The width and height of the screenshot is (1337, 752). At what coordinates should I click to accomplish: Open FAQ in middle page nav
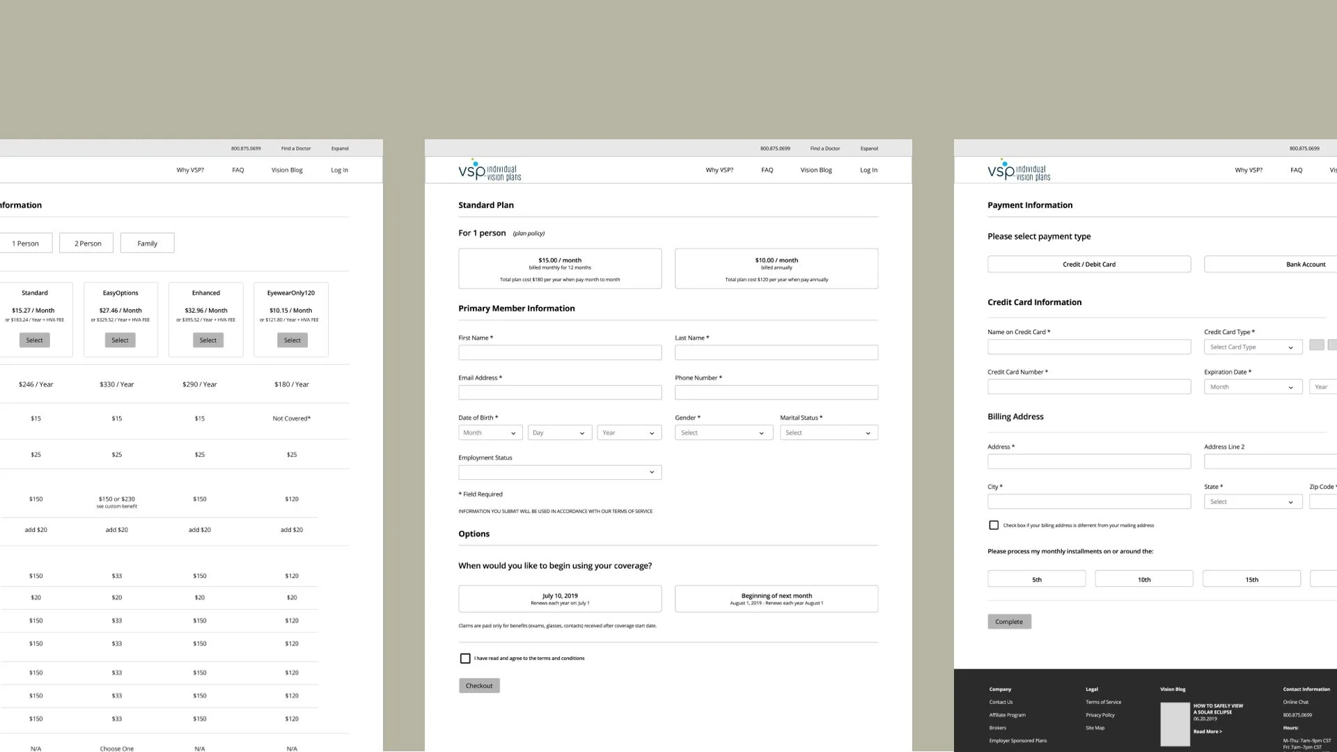click(x=767, y=170)
